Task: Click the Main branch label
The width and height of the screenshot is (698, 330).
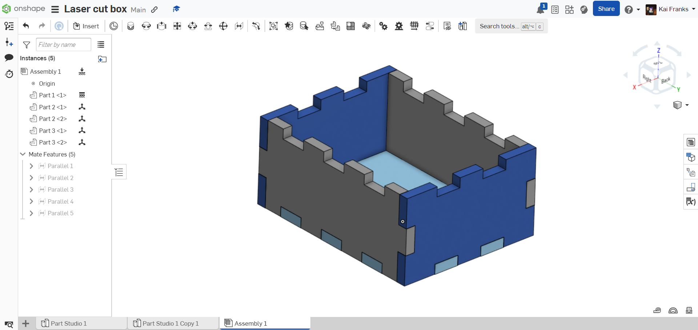Action: (138, 10)
